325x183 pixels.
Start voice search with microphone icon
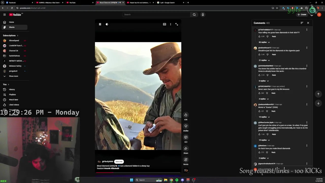pyautogui.click(x=203, y=14)
